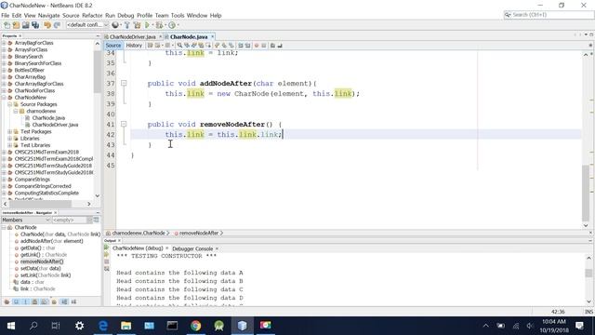
Task: Click the green Rerun icon in Output window
Action: tap(107, 248)
